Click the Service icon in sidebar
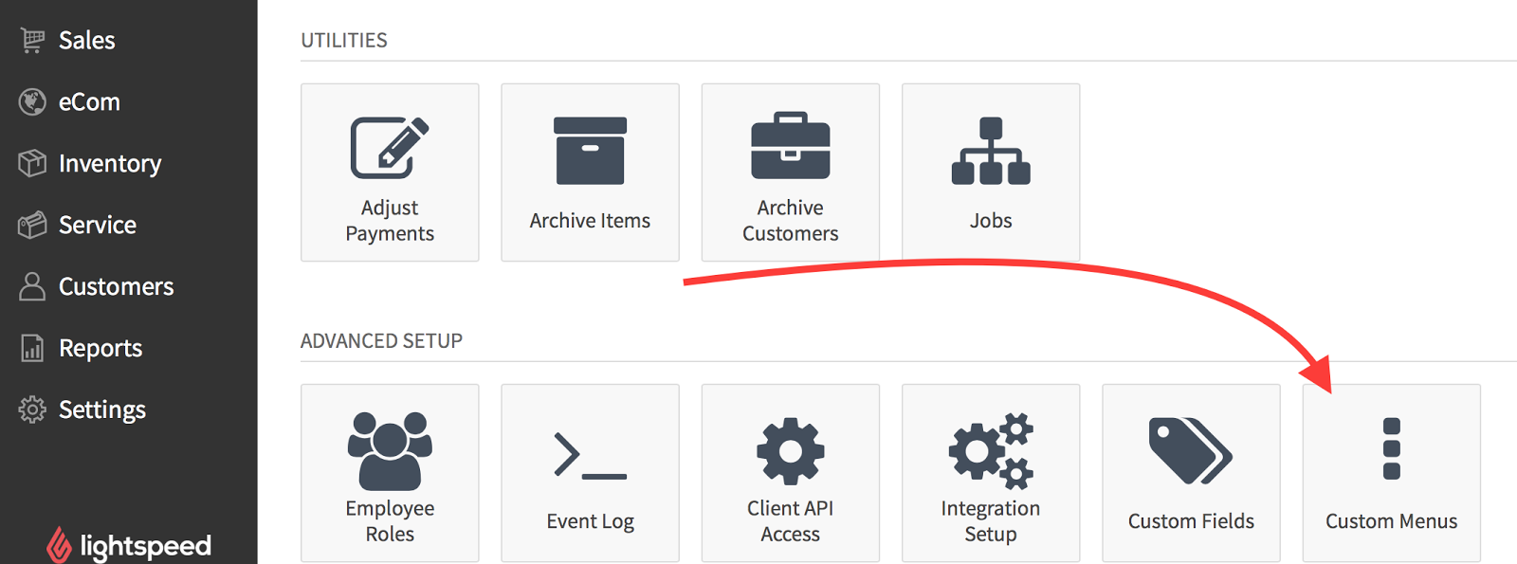 coord(32,225)
